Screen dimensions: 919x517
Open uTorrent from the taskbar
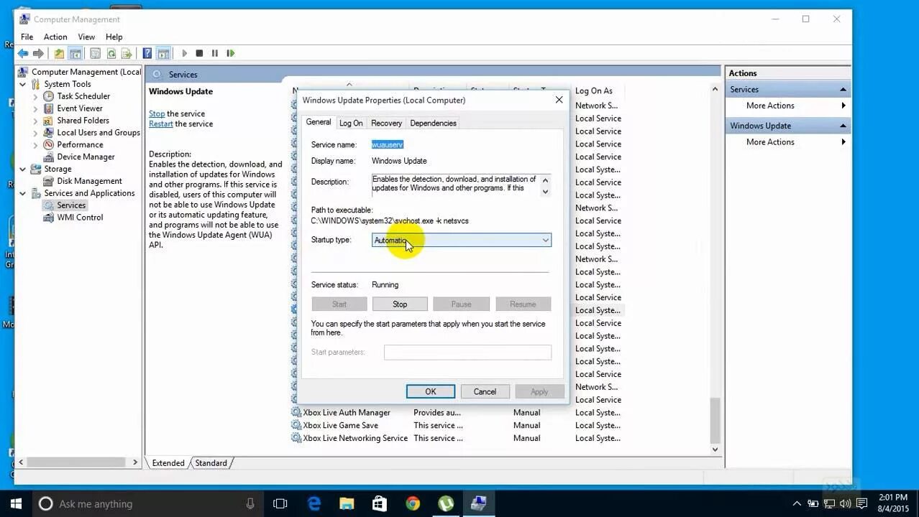click(446, 503)
